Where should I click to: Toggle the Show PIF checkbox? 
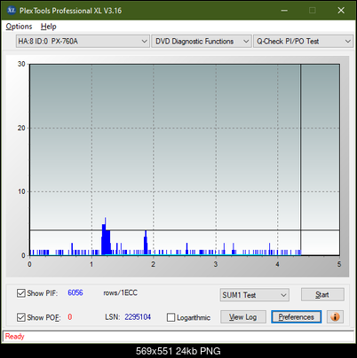point(21,293)
